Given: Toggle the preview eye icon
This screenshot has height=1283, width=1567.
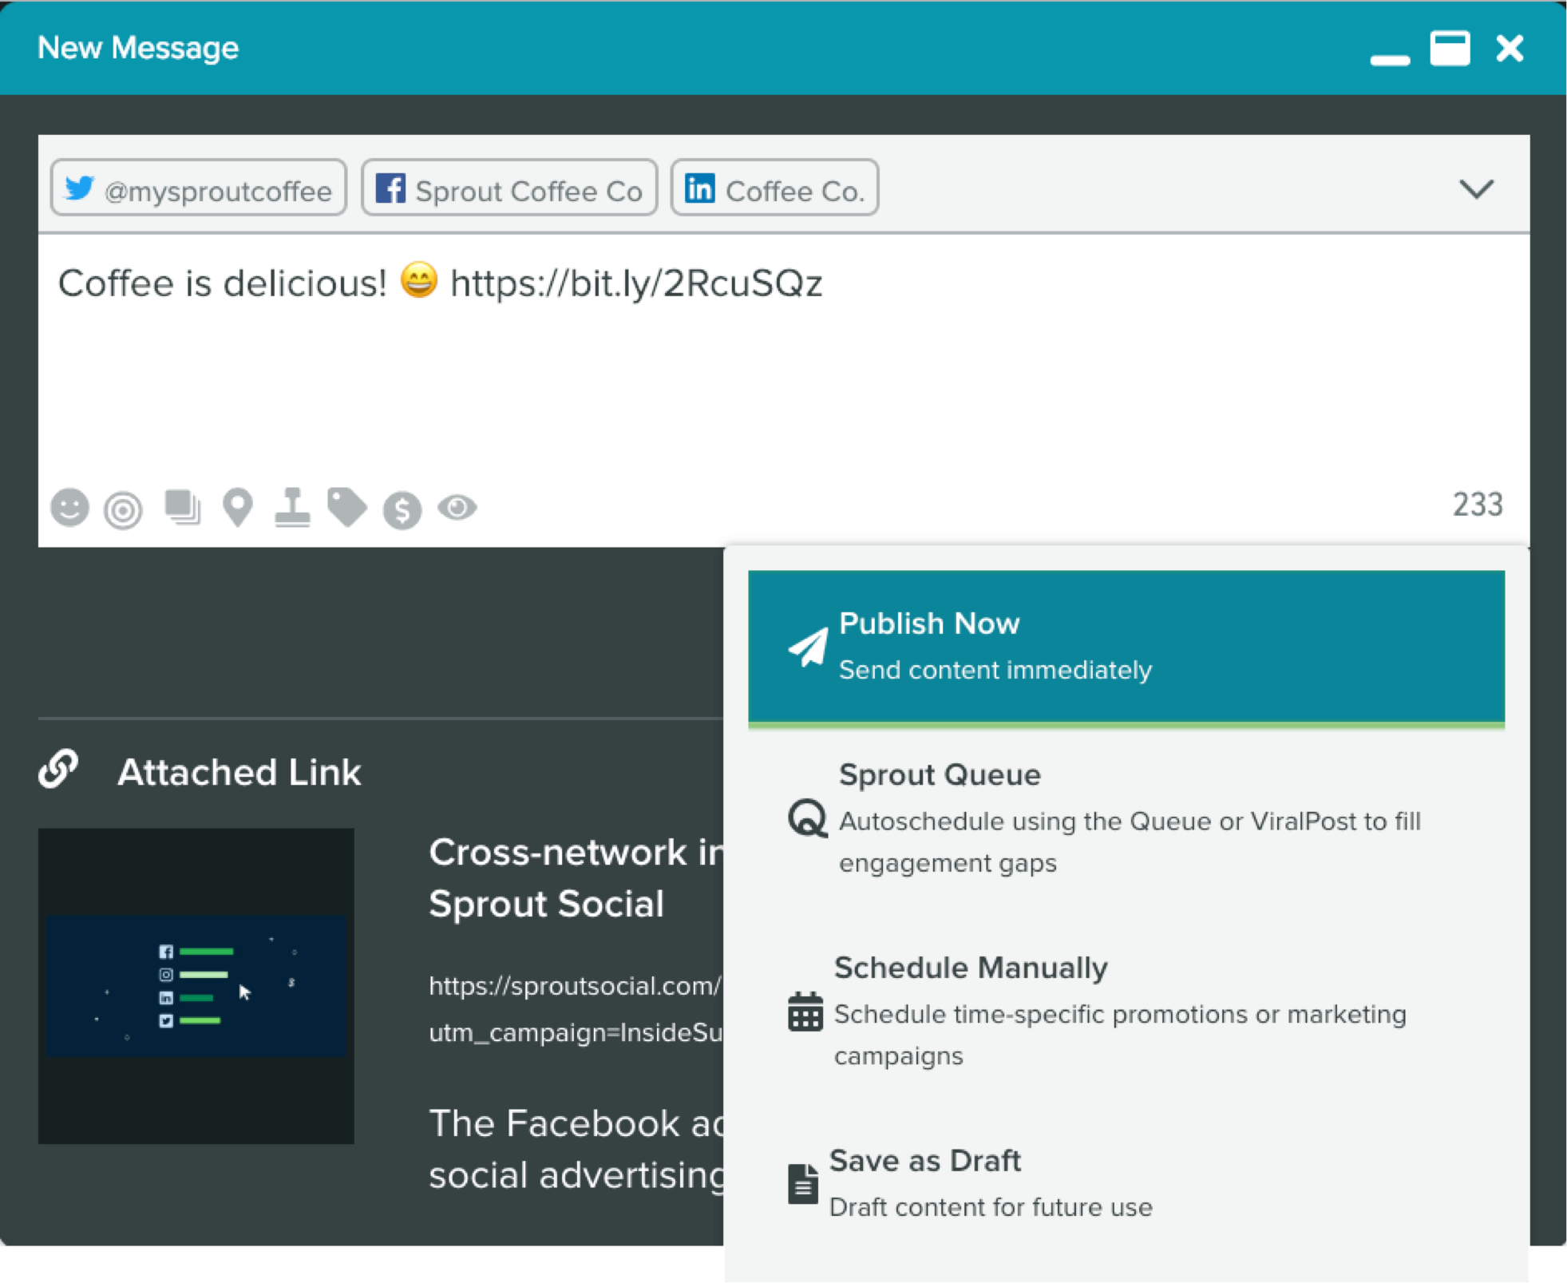Looking at the screenshot, I should click(457, 507).
